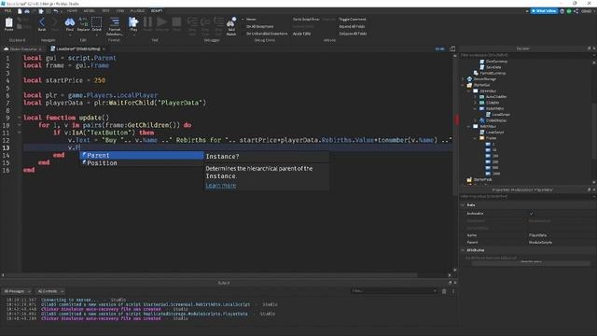Click the Undo arrow in quick access toolbar
Viewport: 597px width, 336px height.
point(56,11)
